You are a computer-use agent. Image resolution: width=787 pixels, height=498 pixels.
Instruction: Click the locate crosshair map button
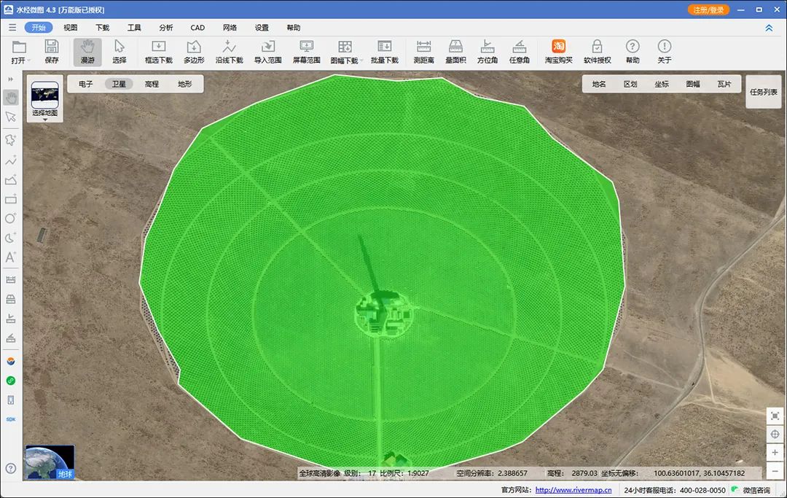775,435
